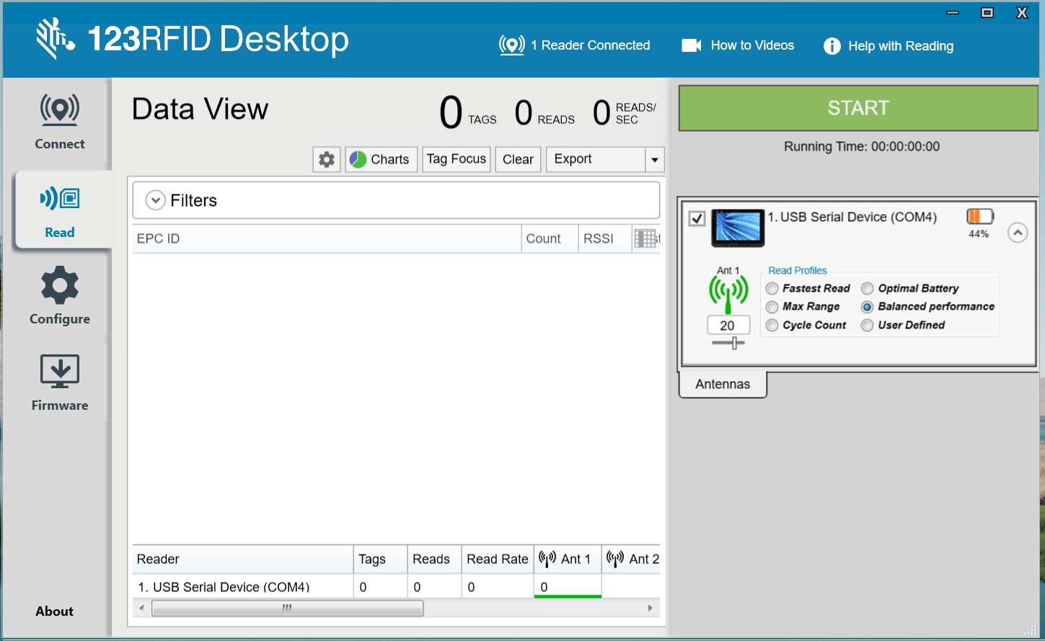Image resolution: width=1045 pixels, height=641 pixels.
Task: Uncheck the USB Serial Device (COM4) checkbox
Action: [x=697, y=218]
